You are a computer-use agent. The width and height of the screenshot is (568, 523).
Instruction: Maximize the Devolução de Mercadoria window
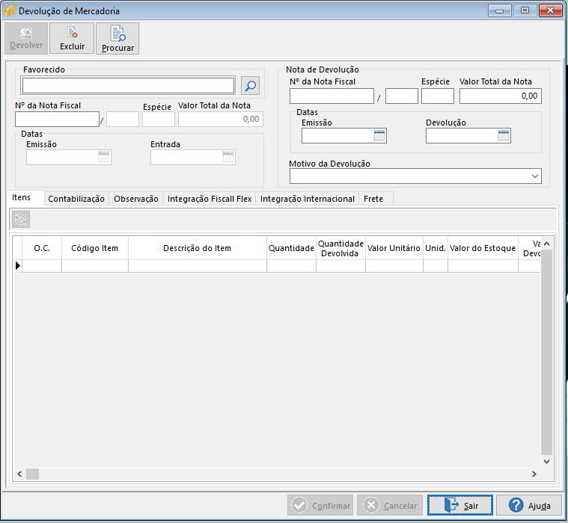point(525,10)
